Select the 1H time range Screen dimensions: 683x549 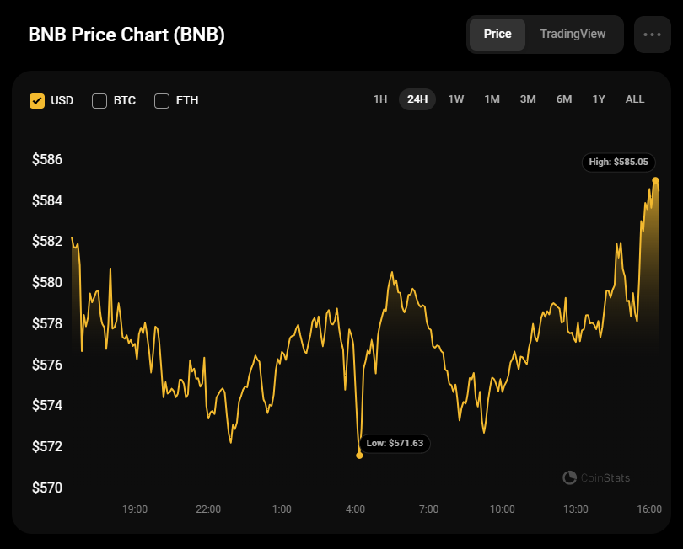coord(380,99)
